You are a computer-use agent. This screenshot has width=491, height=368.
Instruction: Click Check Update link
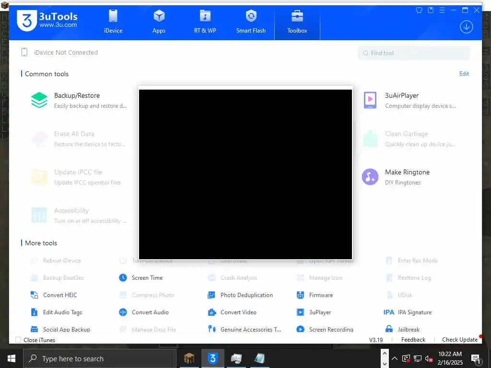pyautogui.click(x=460, y=340)
